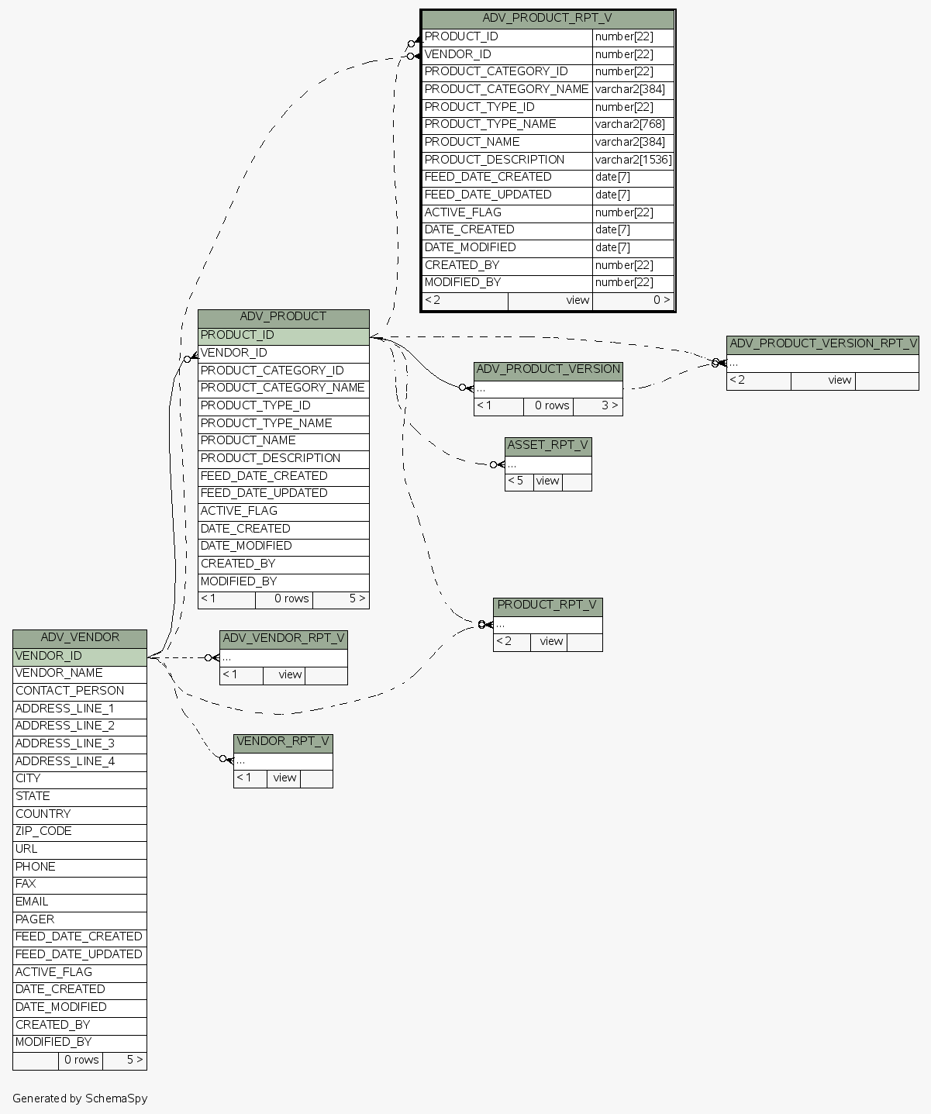Select highlighted VENDOR_ID key in ADV_VENDOR
The image size is (931, 1114).
pos(80,657)
